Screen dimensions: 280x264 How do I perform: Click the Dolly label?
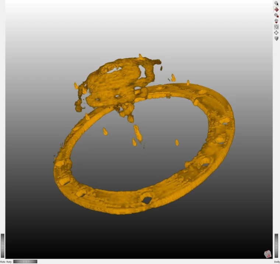tap(277, 262)
